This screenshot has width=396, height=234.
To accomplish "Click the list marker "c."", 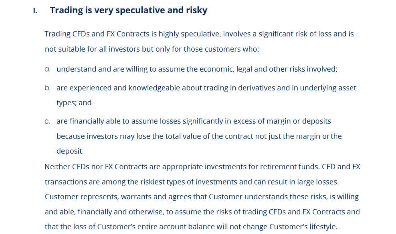I will coord(48,121).
